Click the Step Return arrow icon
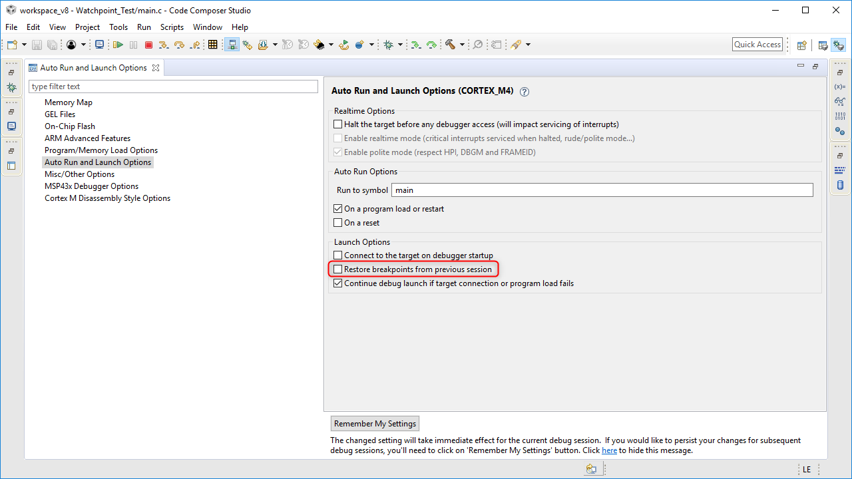This screenshot has width=852, height=479. (195, 45)
